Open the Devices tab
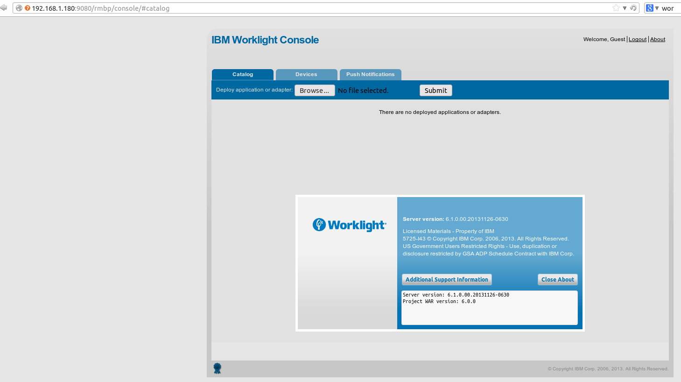This screenshot has width=681, height=382. pyautogui.click(x=306, y=75)
